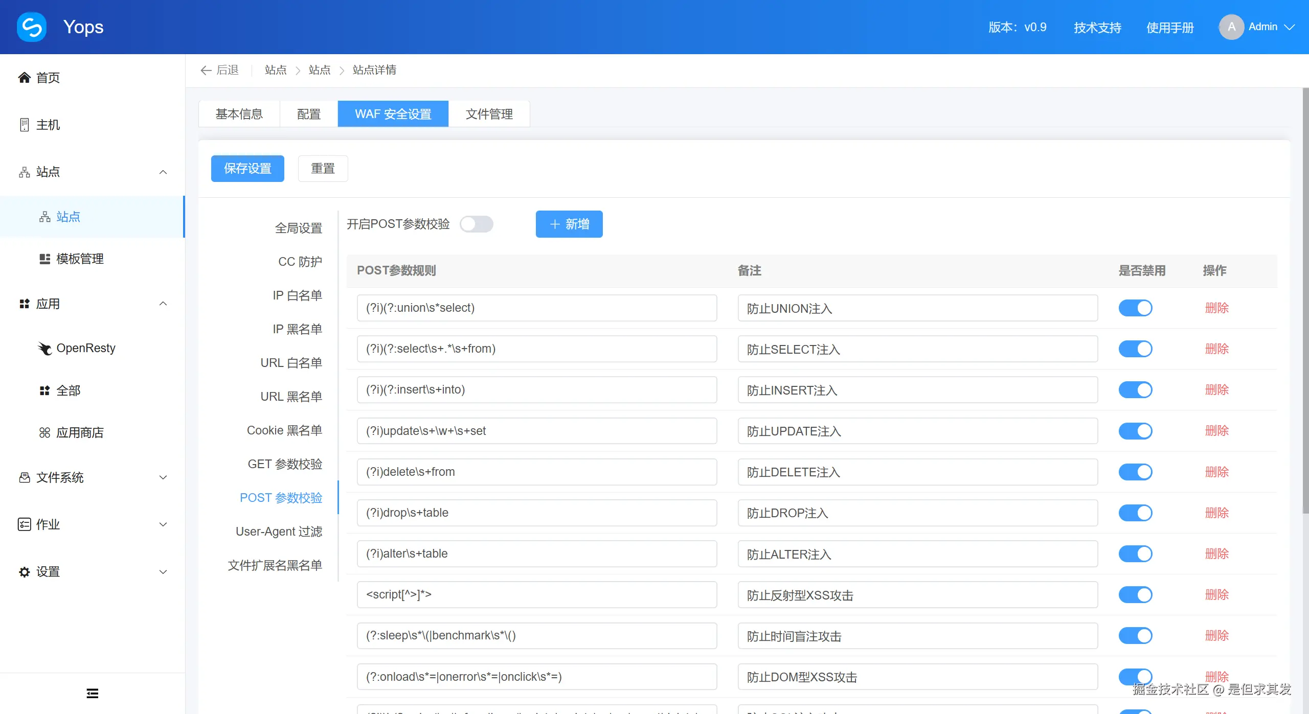Collapse sidebar with bottom menu icon
1309x714 pixels.
(93, 693)
